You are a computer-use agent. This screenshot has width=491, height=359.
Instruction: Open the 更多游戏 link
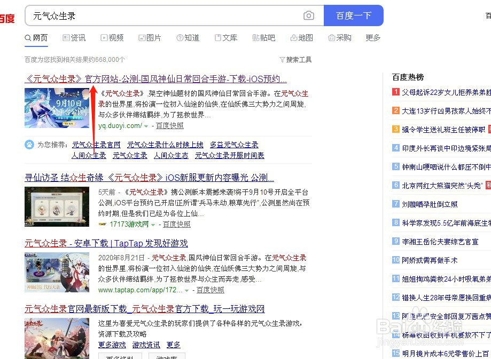[x=112, y=345]
